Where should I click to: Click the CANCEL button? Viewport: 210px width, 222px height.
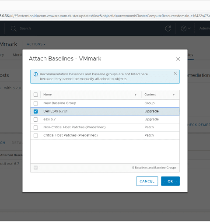tap(147, 181)
